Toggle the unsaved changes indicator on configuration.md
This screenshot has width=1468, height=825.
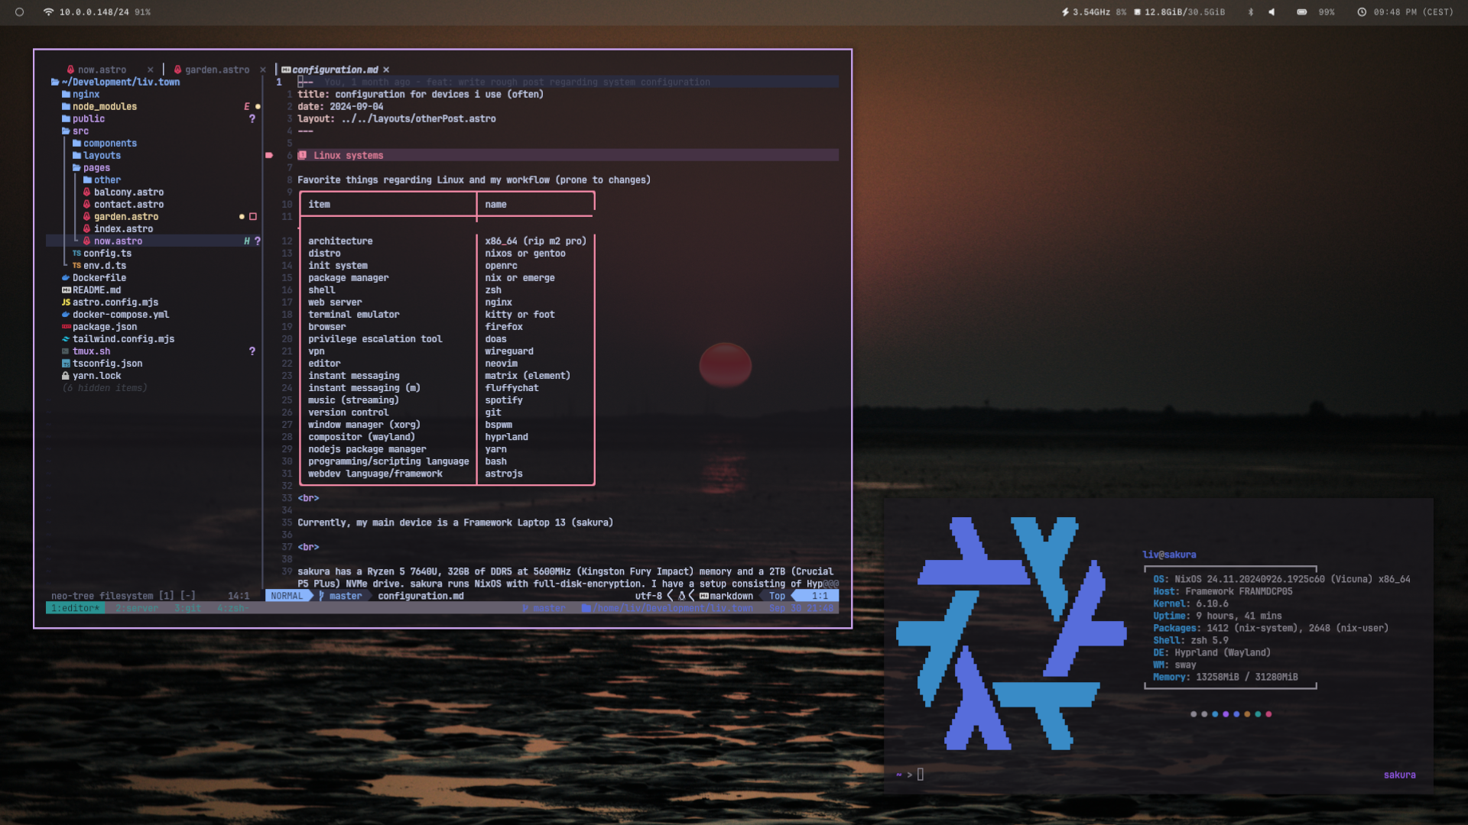click(x=385, y=70)
